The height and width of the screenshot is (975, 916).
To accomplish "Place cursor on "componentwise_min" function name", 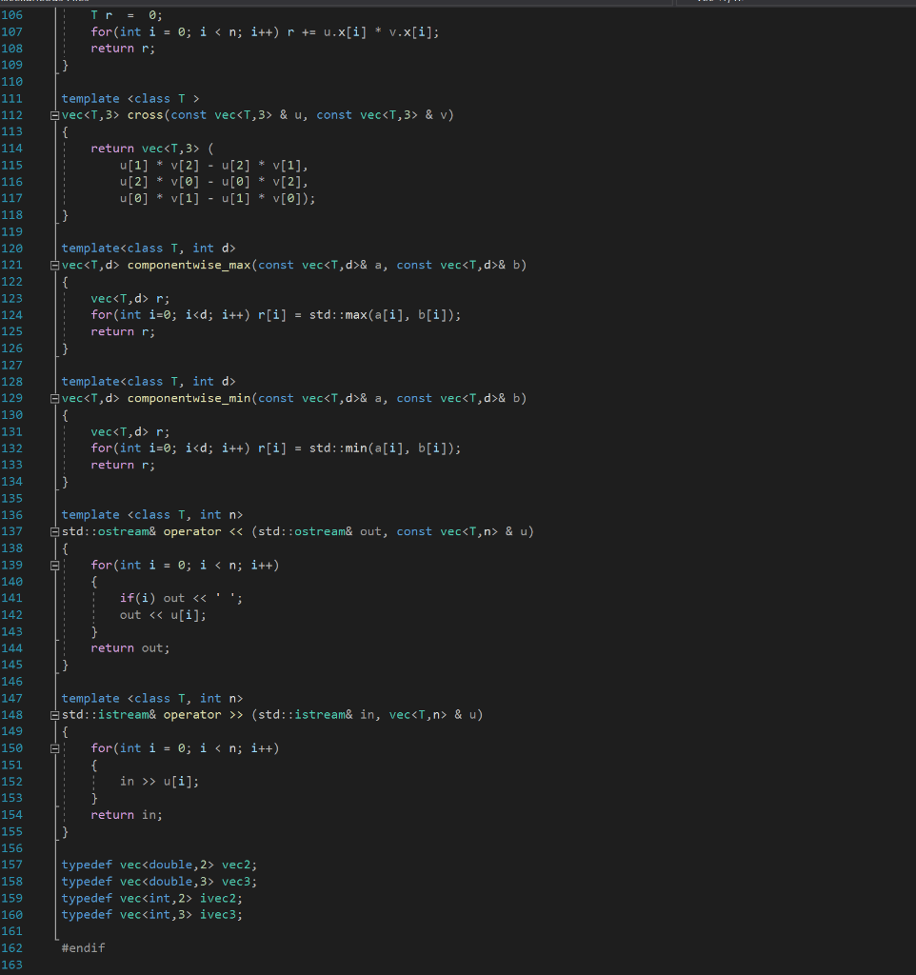I will pos(189,398).
